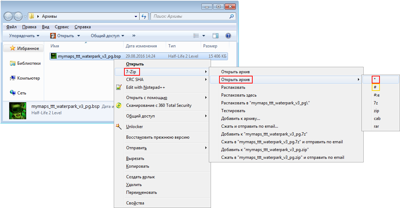Click the Forward navigation arrow

(x=18, y=16)
